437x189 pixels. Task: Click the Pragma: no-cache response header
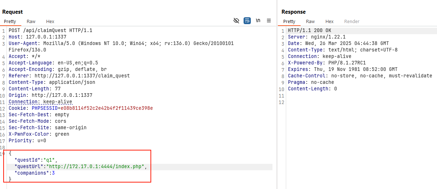(x=311, y=82)
